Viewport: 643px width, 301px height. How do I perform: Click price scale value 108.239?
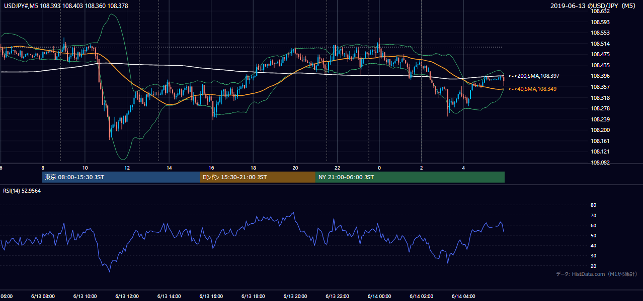pyautogui.click(x=600, y=119)
